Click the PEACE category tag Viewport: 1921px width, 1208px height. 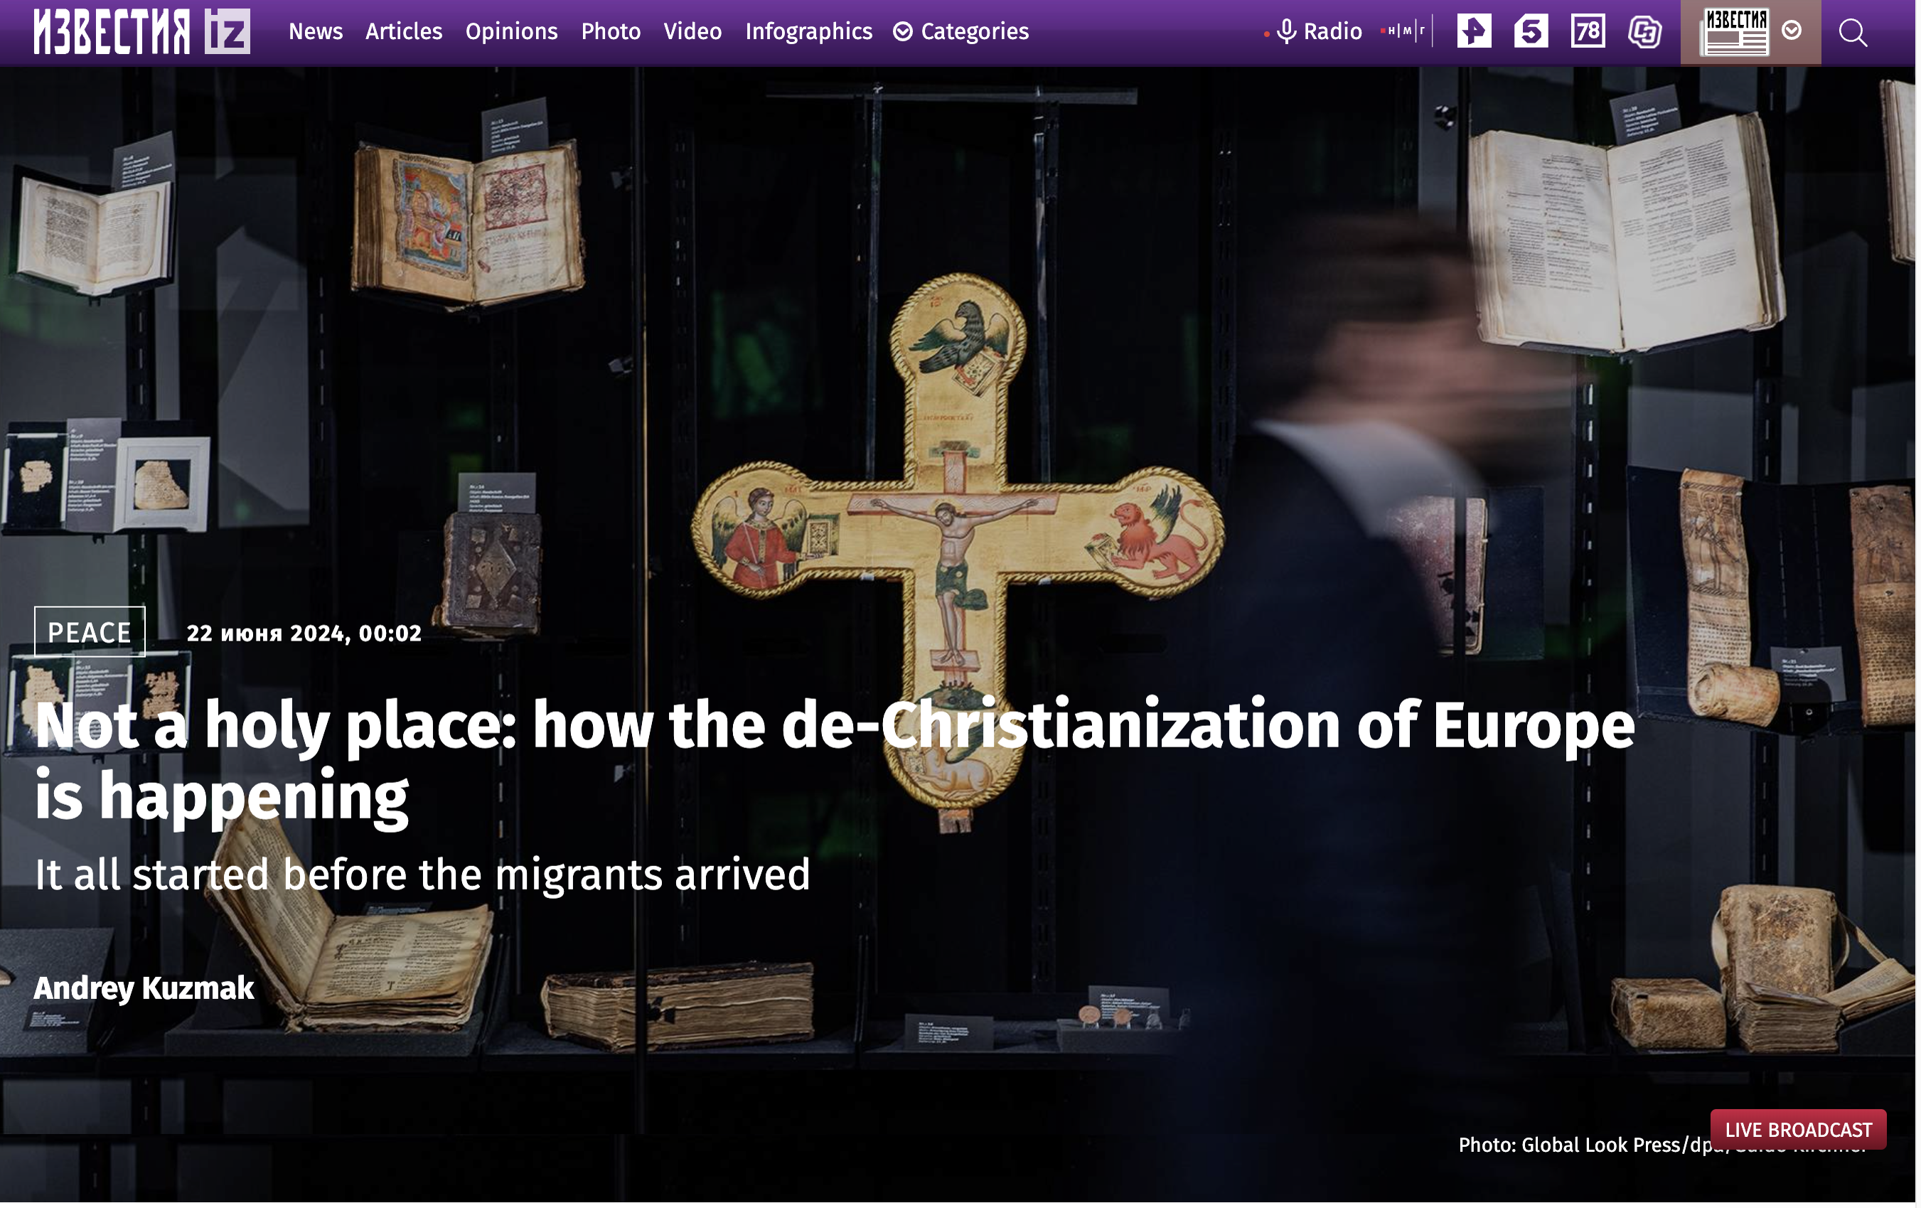click(x=90, y=633)
